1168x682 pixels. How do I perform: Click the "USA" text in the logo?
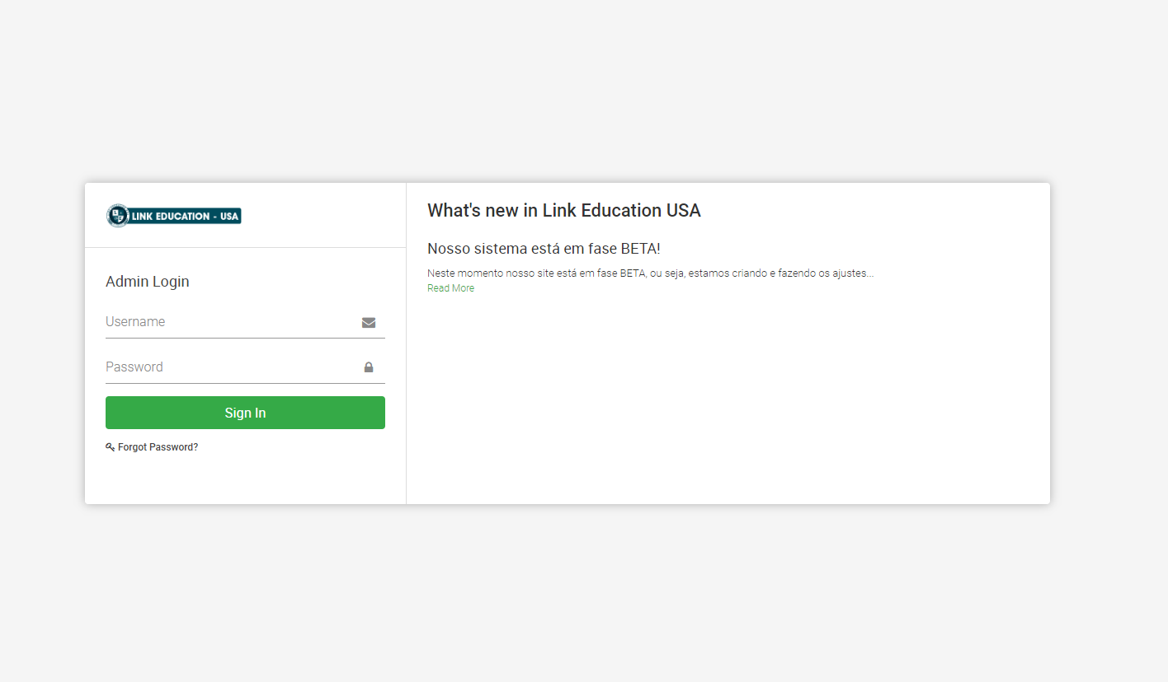pos(229,216)
